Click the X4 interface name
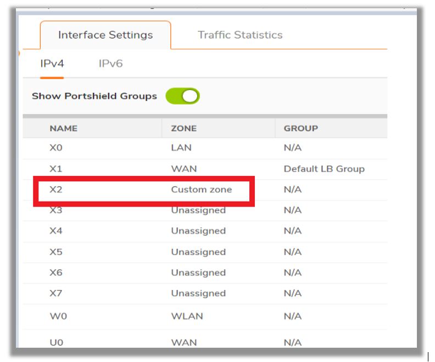The height and width of the screenshot is (362, 435). click(x=56, y=231)
